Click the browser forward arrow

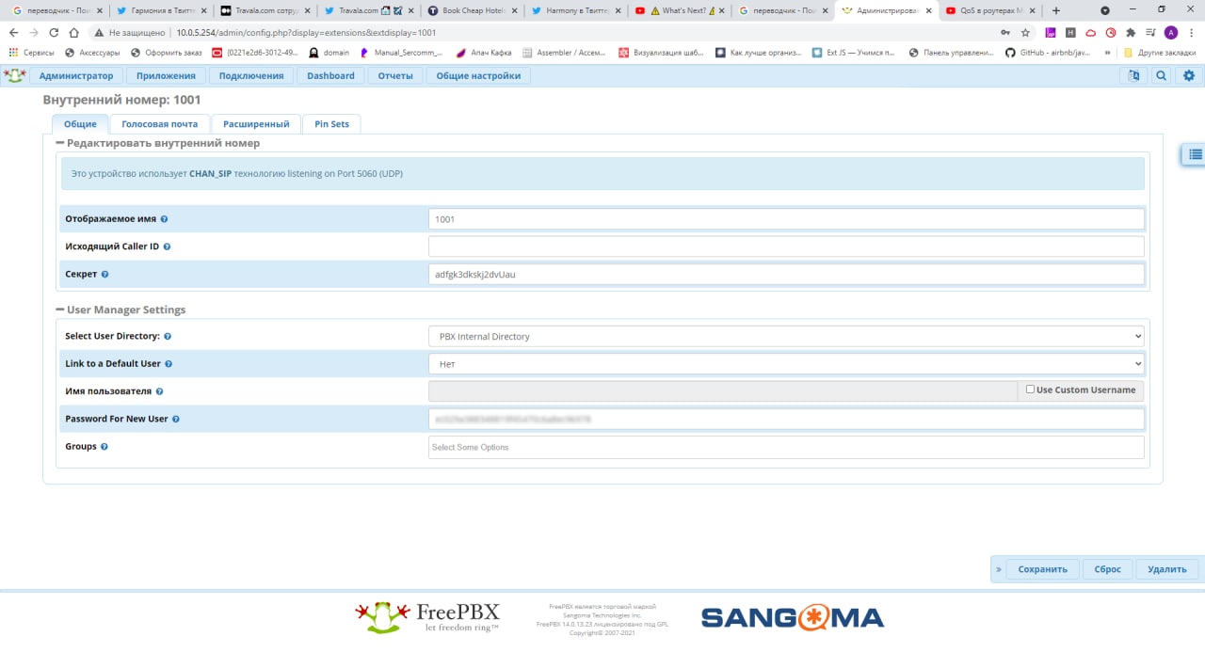(x=34, y=32)
